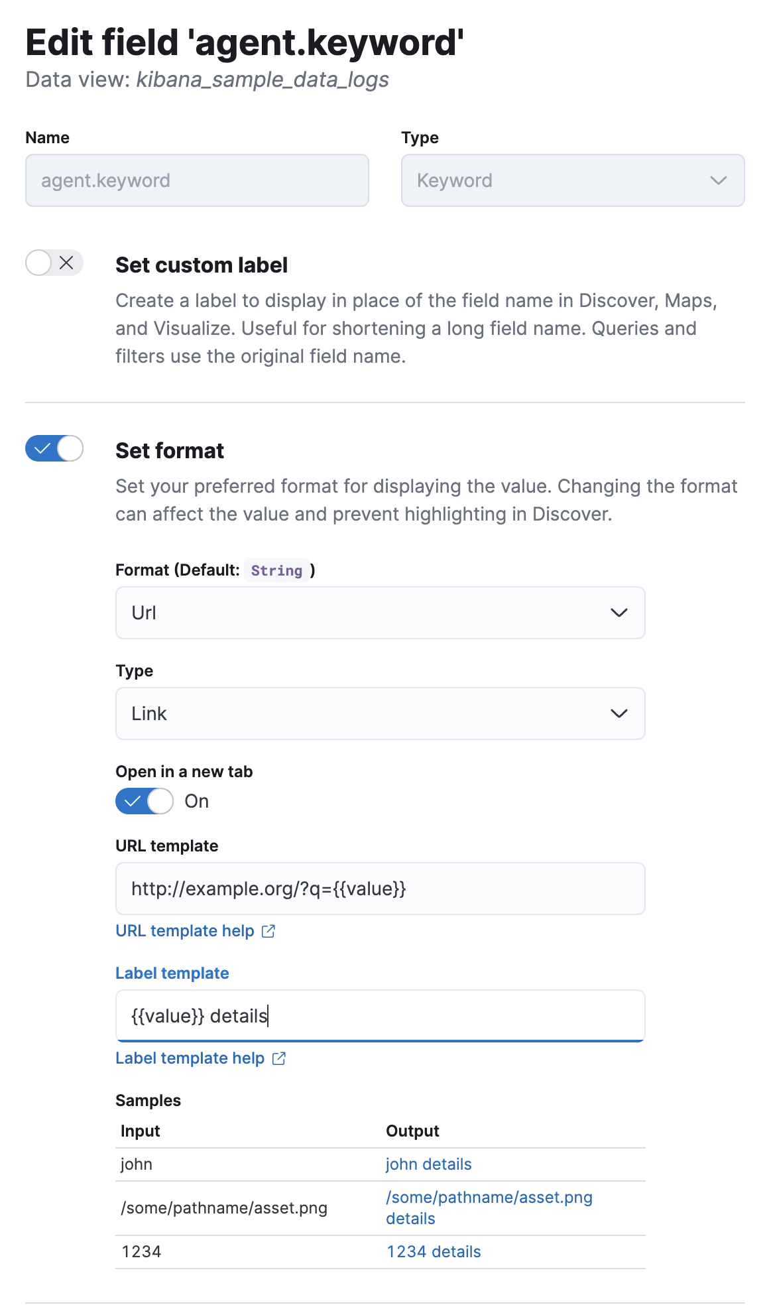Click the Label template link
This screenshot has height=1305, width=769.
(172, 973)
